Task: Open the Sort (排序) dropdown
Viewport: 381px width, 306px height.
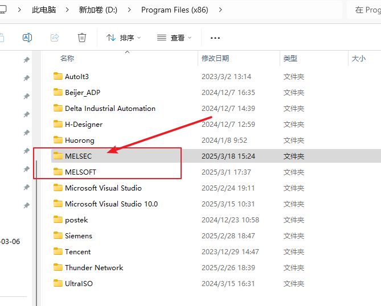Action: 124,38
